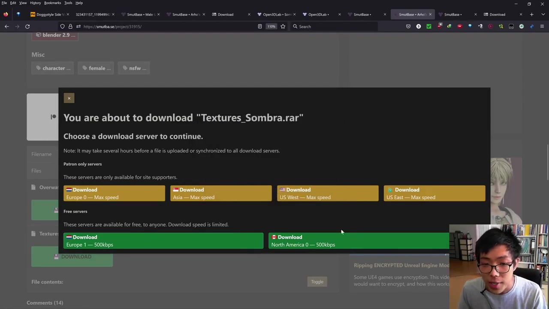Save to Pocket icon in toolbar
Image resolution: width=549 pixels, height=309 pixels.
coord(408,27)
